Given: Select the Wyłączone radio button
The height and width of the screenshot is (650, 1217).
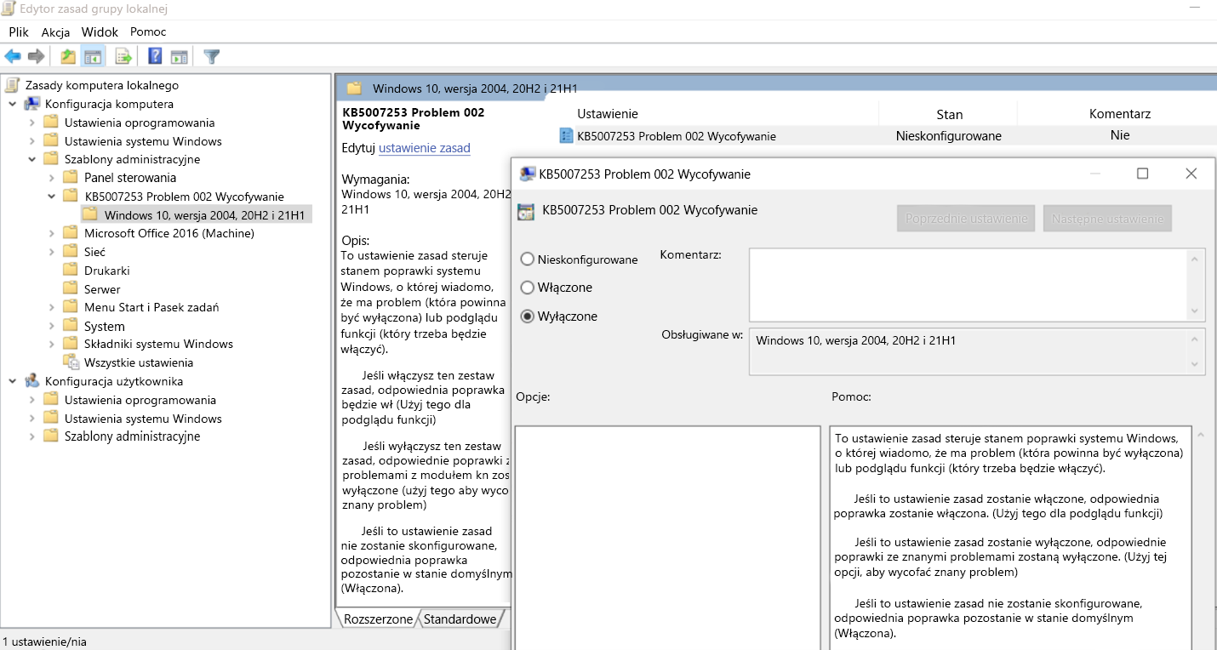Looking at the screenshot, I should [528, 316].
